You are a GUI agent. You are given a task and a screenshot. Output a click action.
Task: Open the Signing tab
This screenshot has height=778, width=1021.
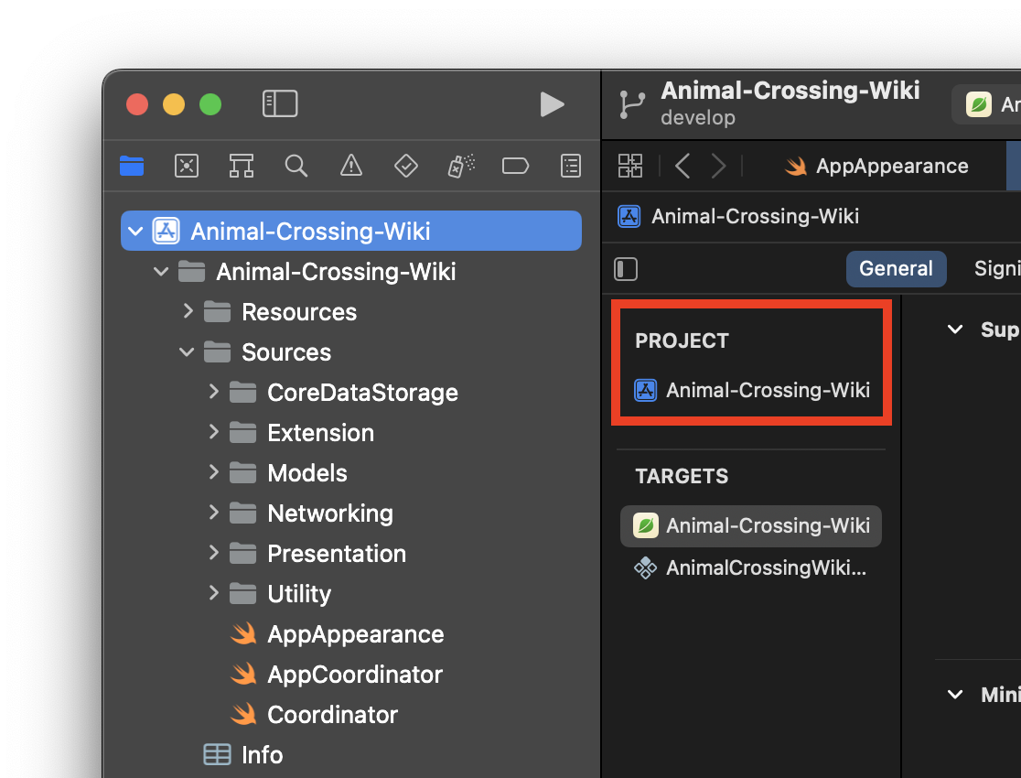pyautogui.click(x=997, y=268)
